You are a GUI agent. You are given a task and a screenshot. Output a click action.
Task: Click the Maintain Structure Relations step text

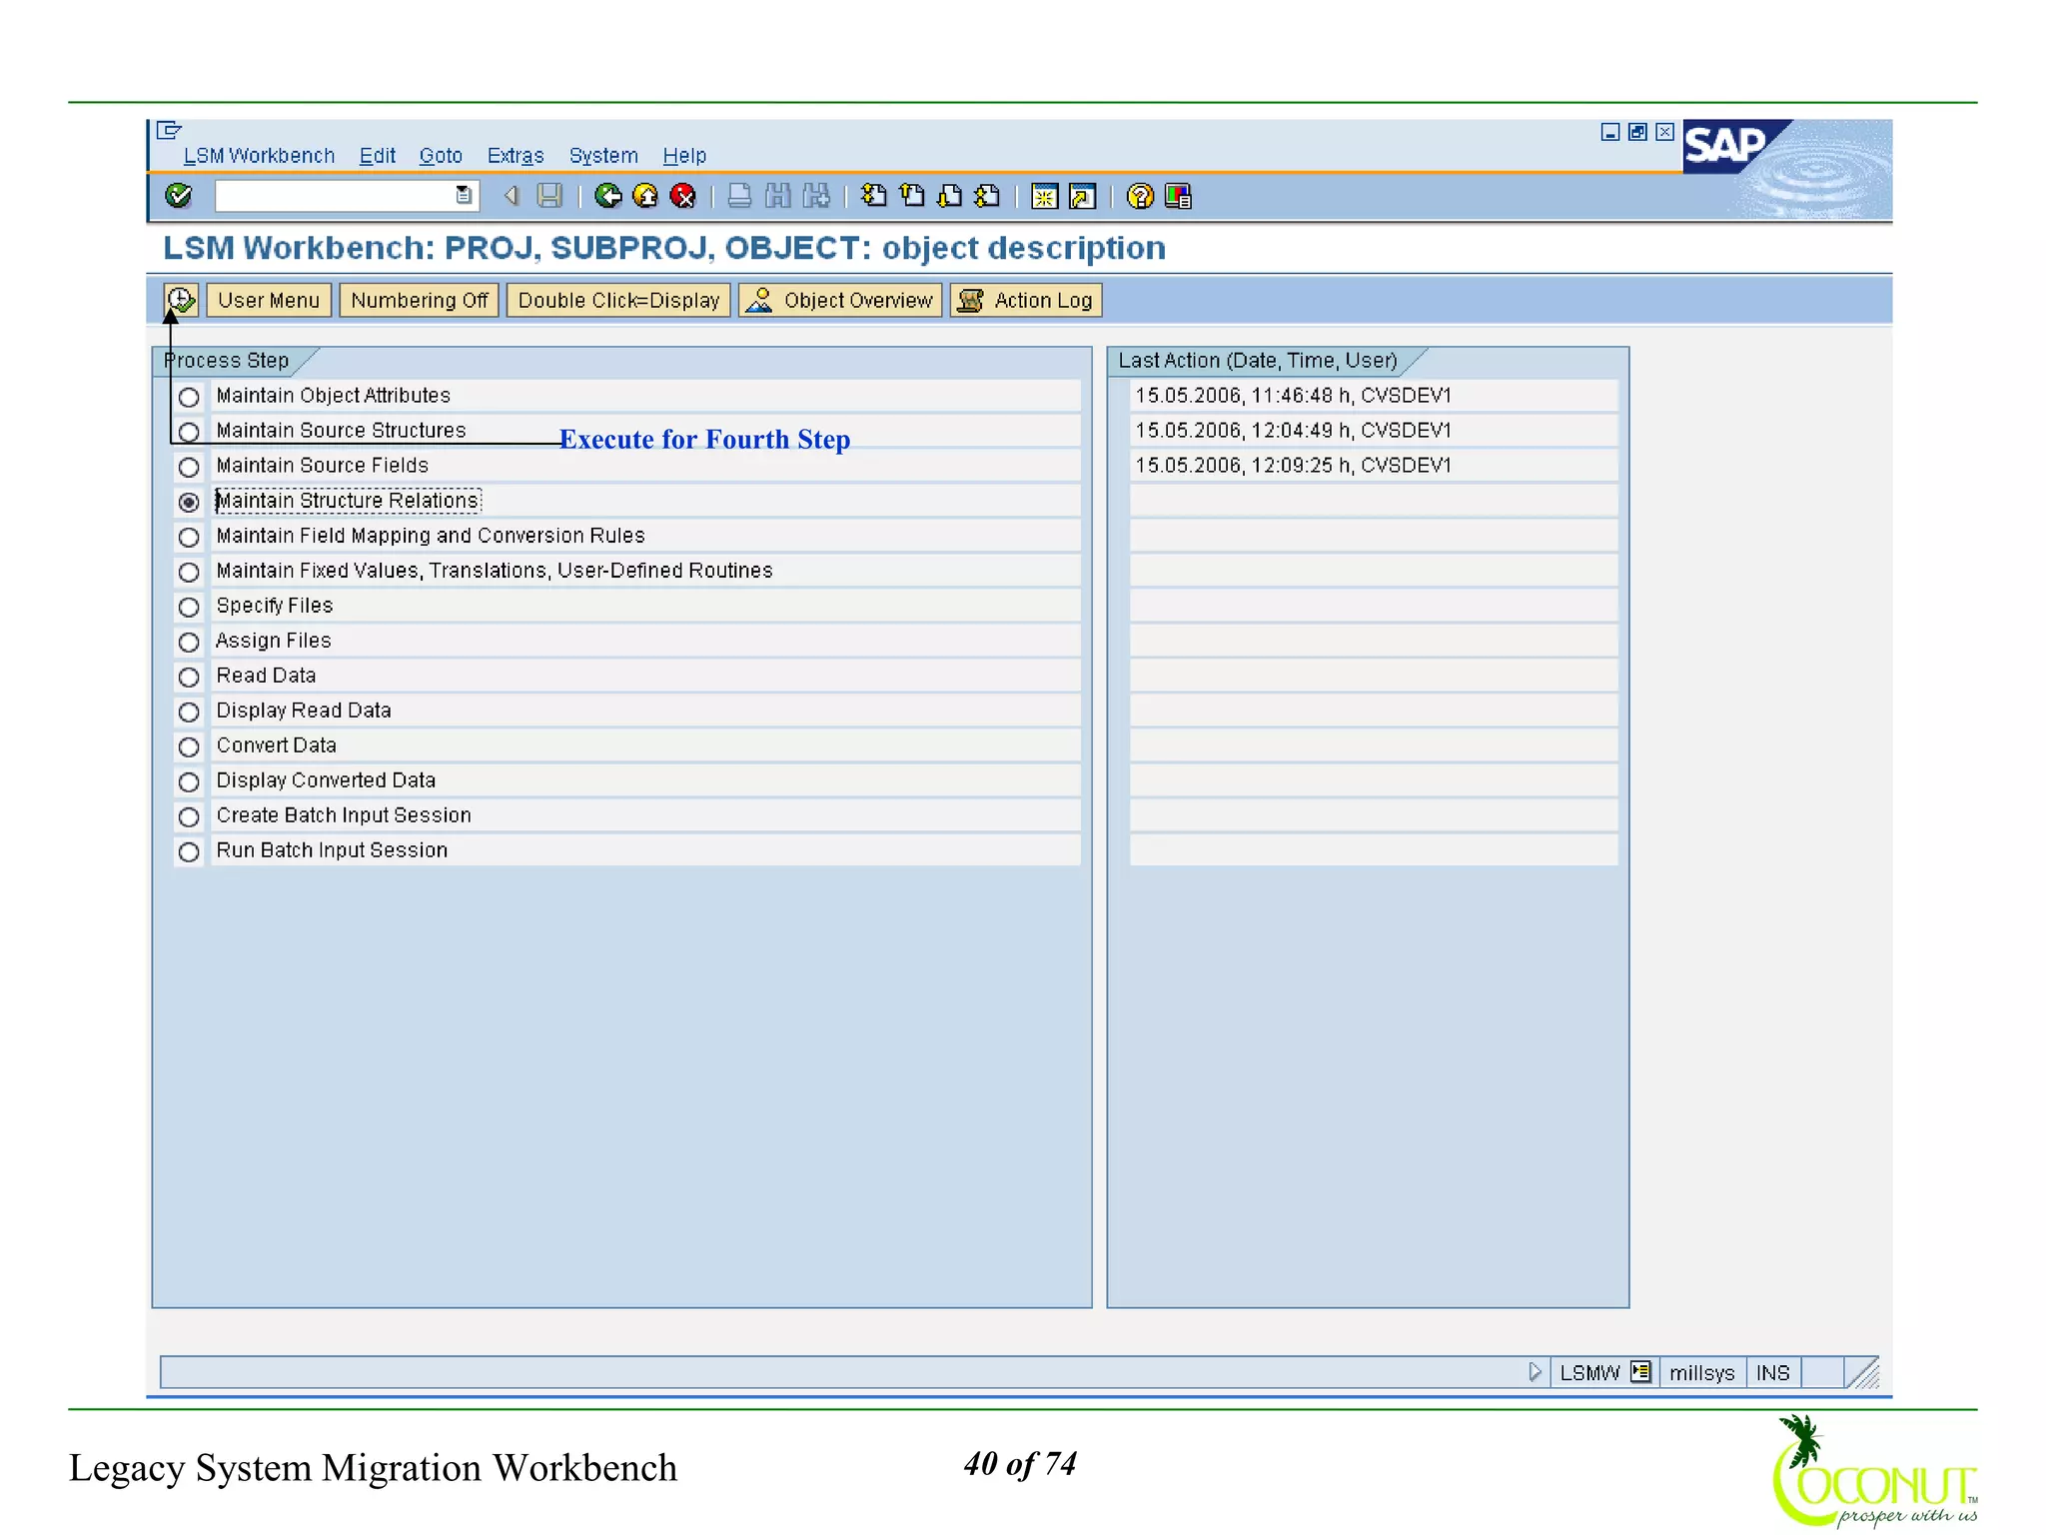(348, 500)
